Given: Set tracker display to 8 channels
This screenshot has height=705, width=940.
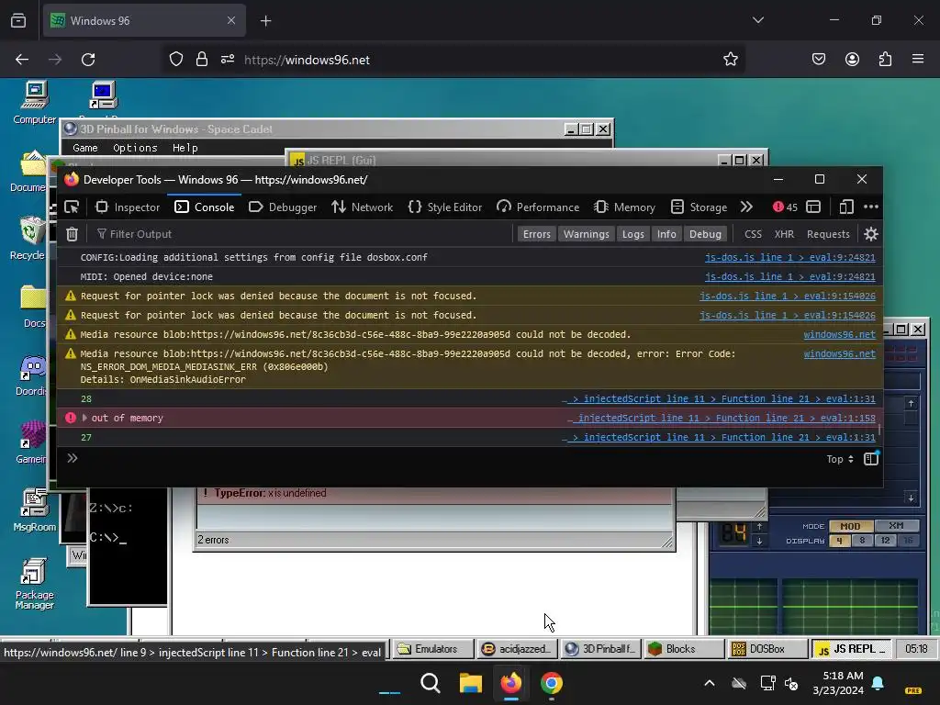Looking at the screenshot, I should tap(862, 540).
